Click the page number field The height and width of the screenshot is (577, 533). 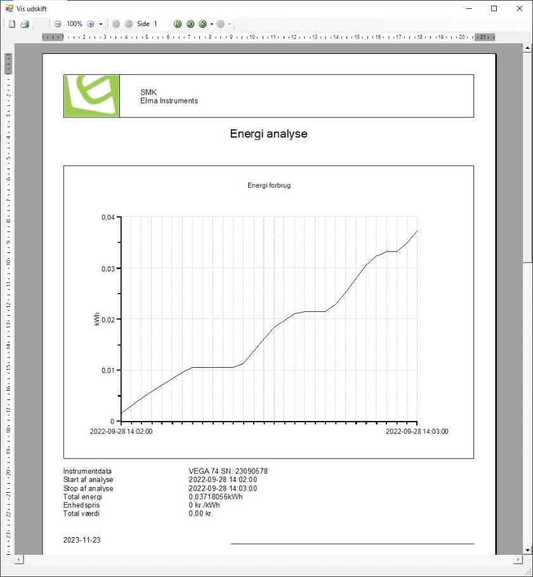pos(161,24)
